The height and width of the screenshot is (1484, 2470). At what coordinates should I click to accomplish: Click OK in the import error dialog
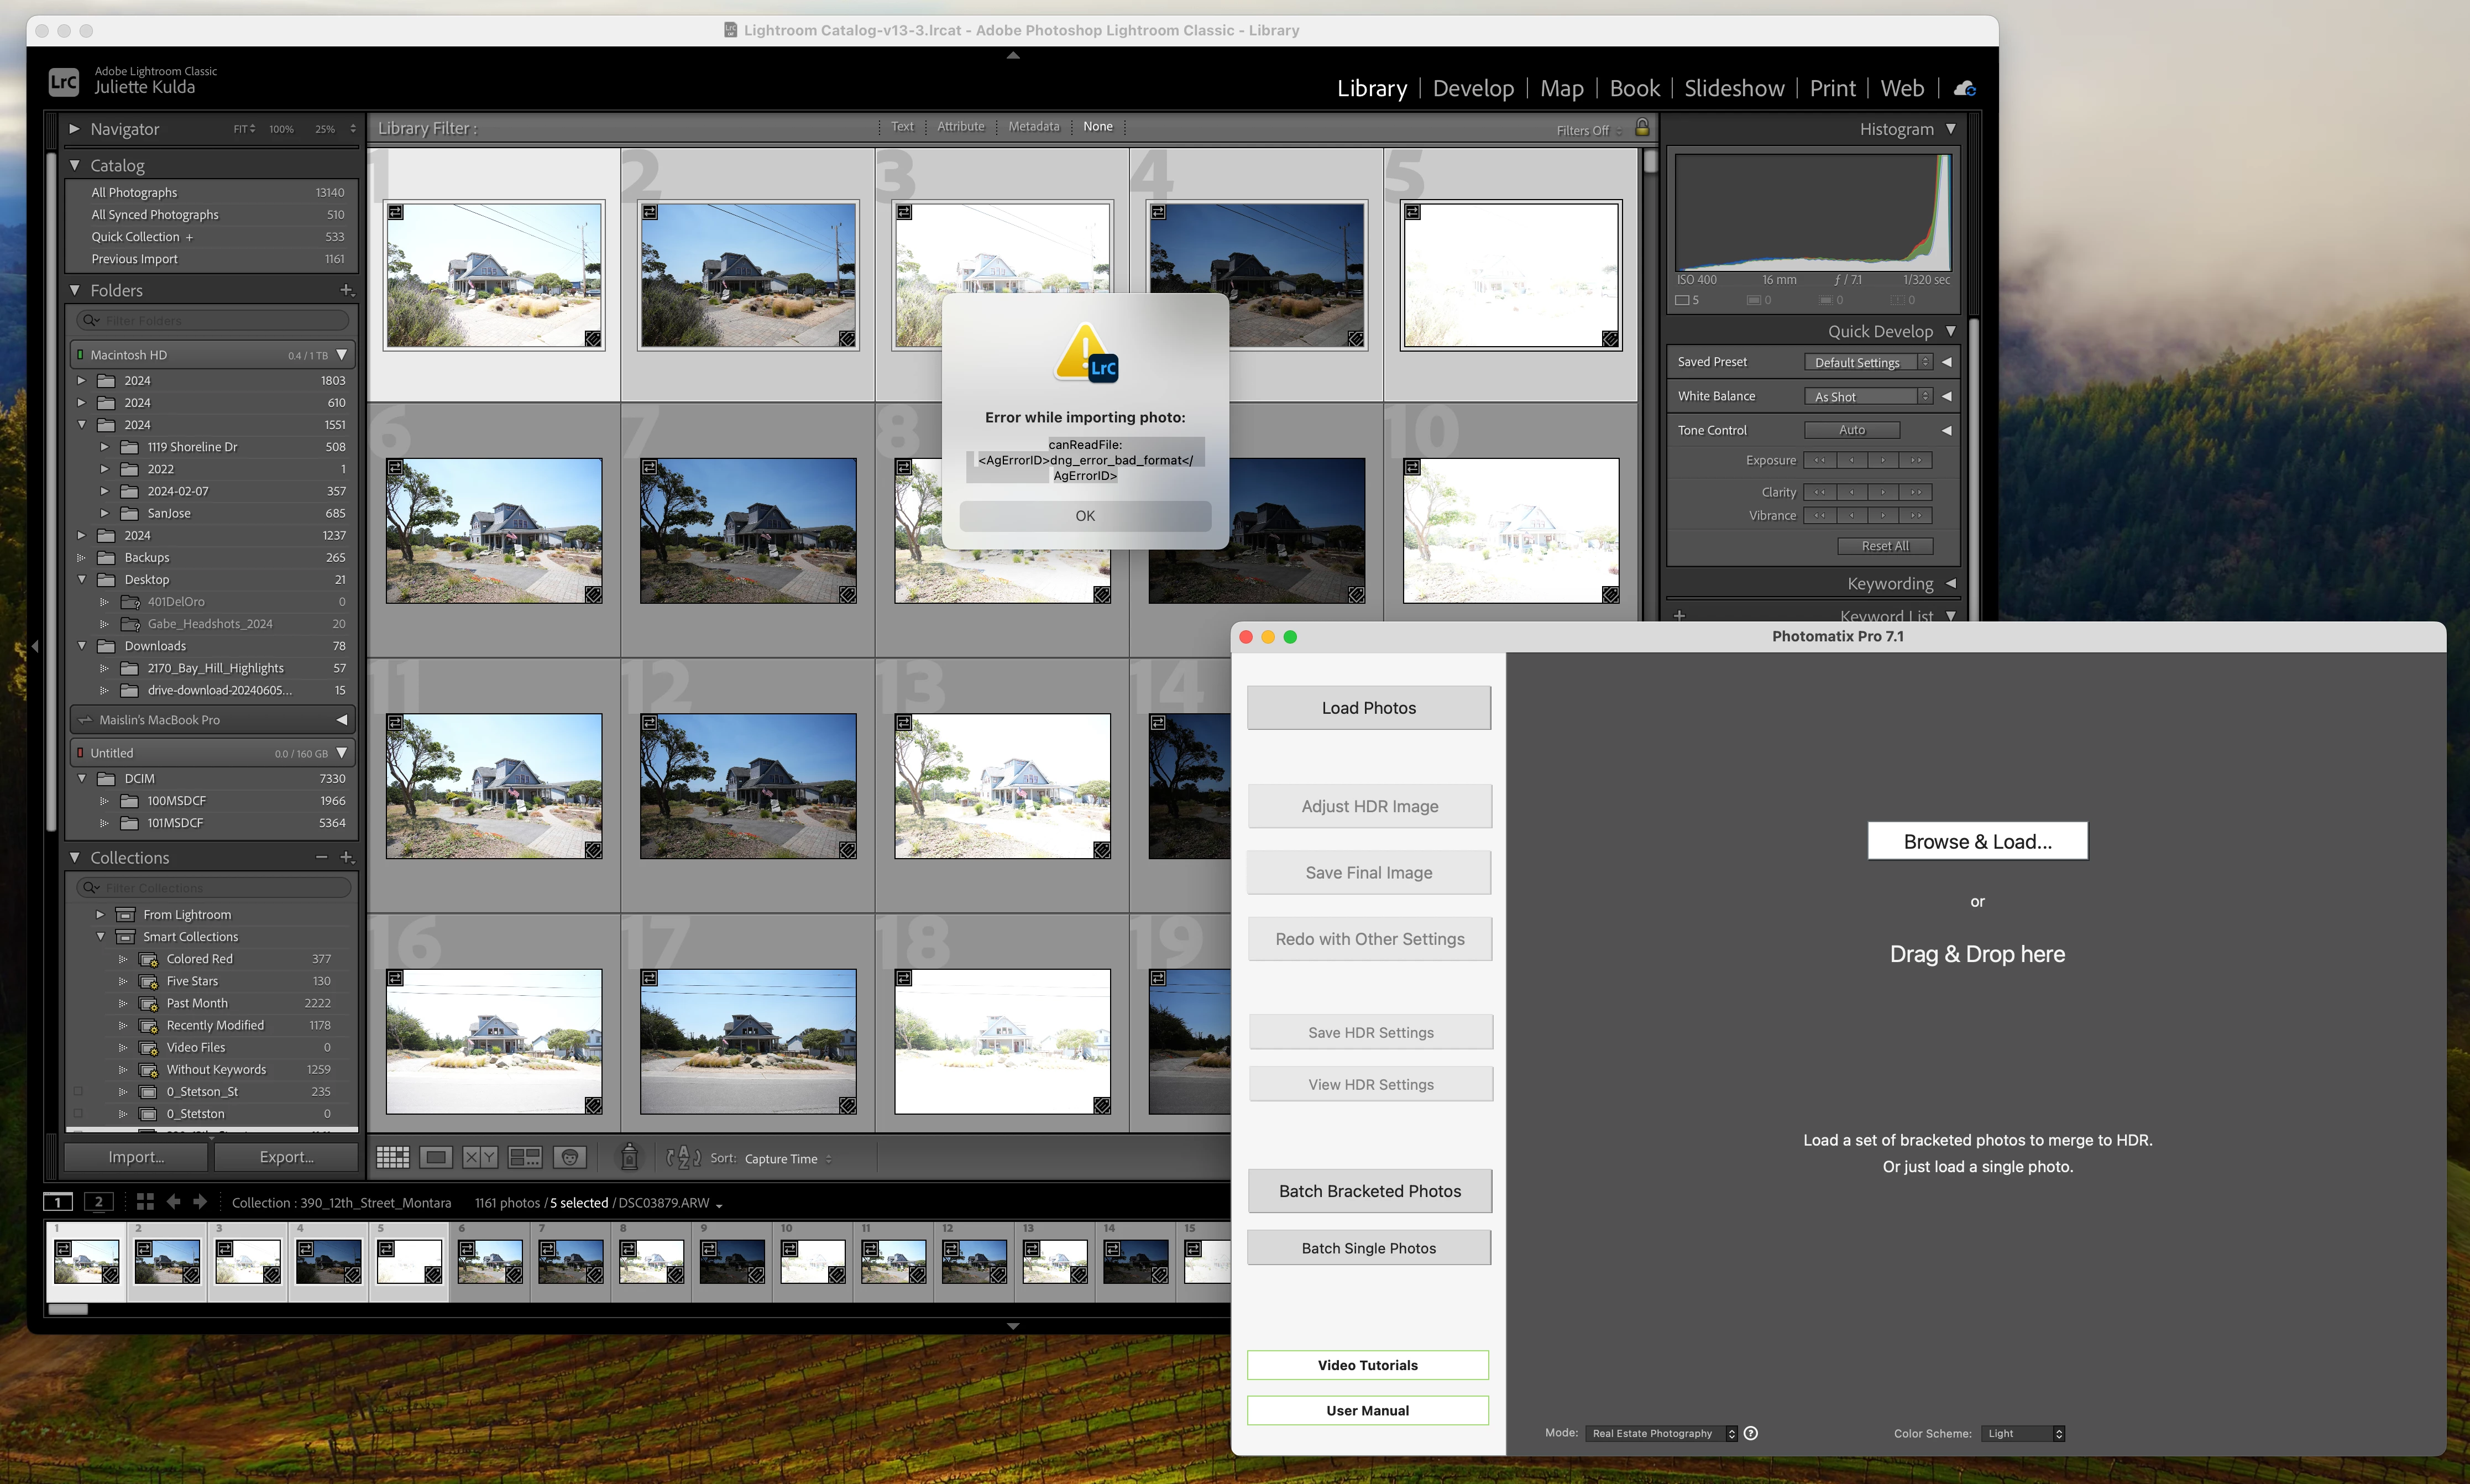pyautogui.click(x=1085, y=516)
